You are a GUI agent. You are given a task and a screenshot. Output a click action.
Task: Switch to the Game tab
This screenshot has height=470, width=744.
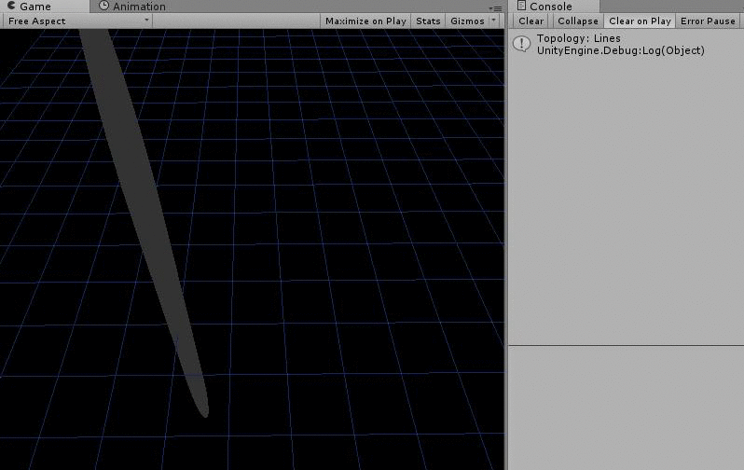pos(45,7)
